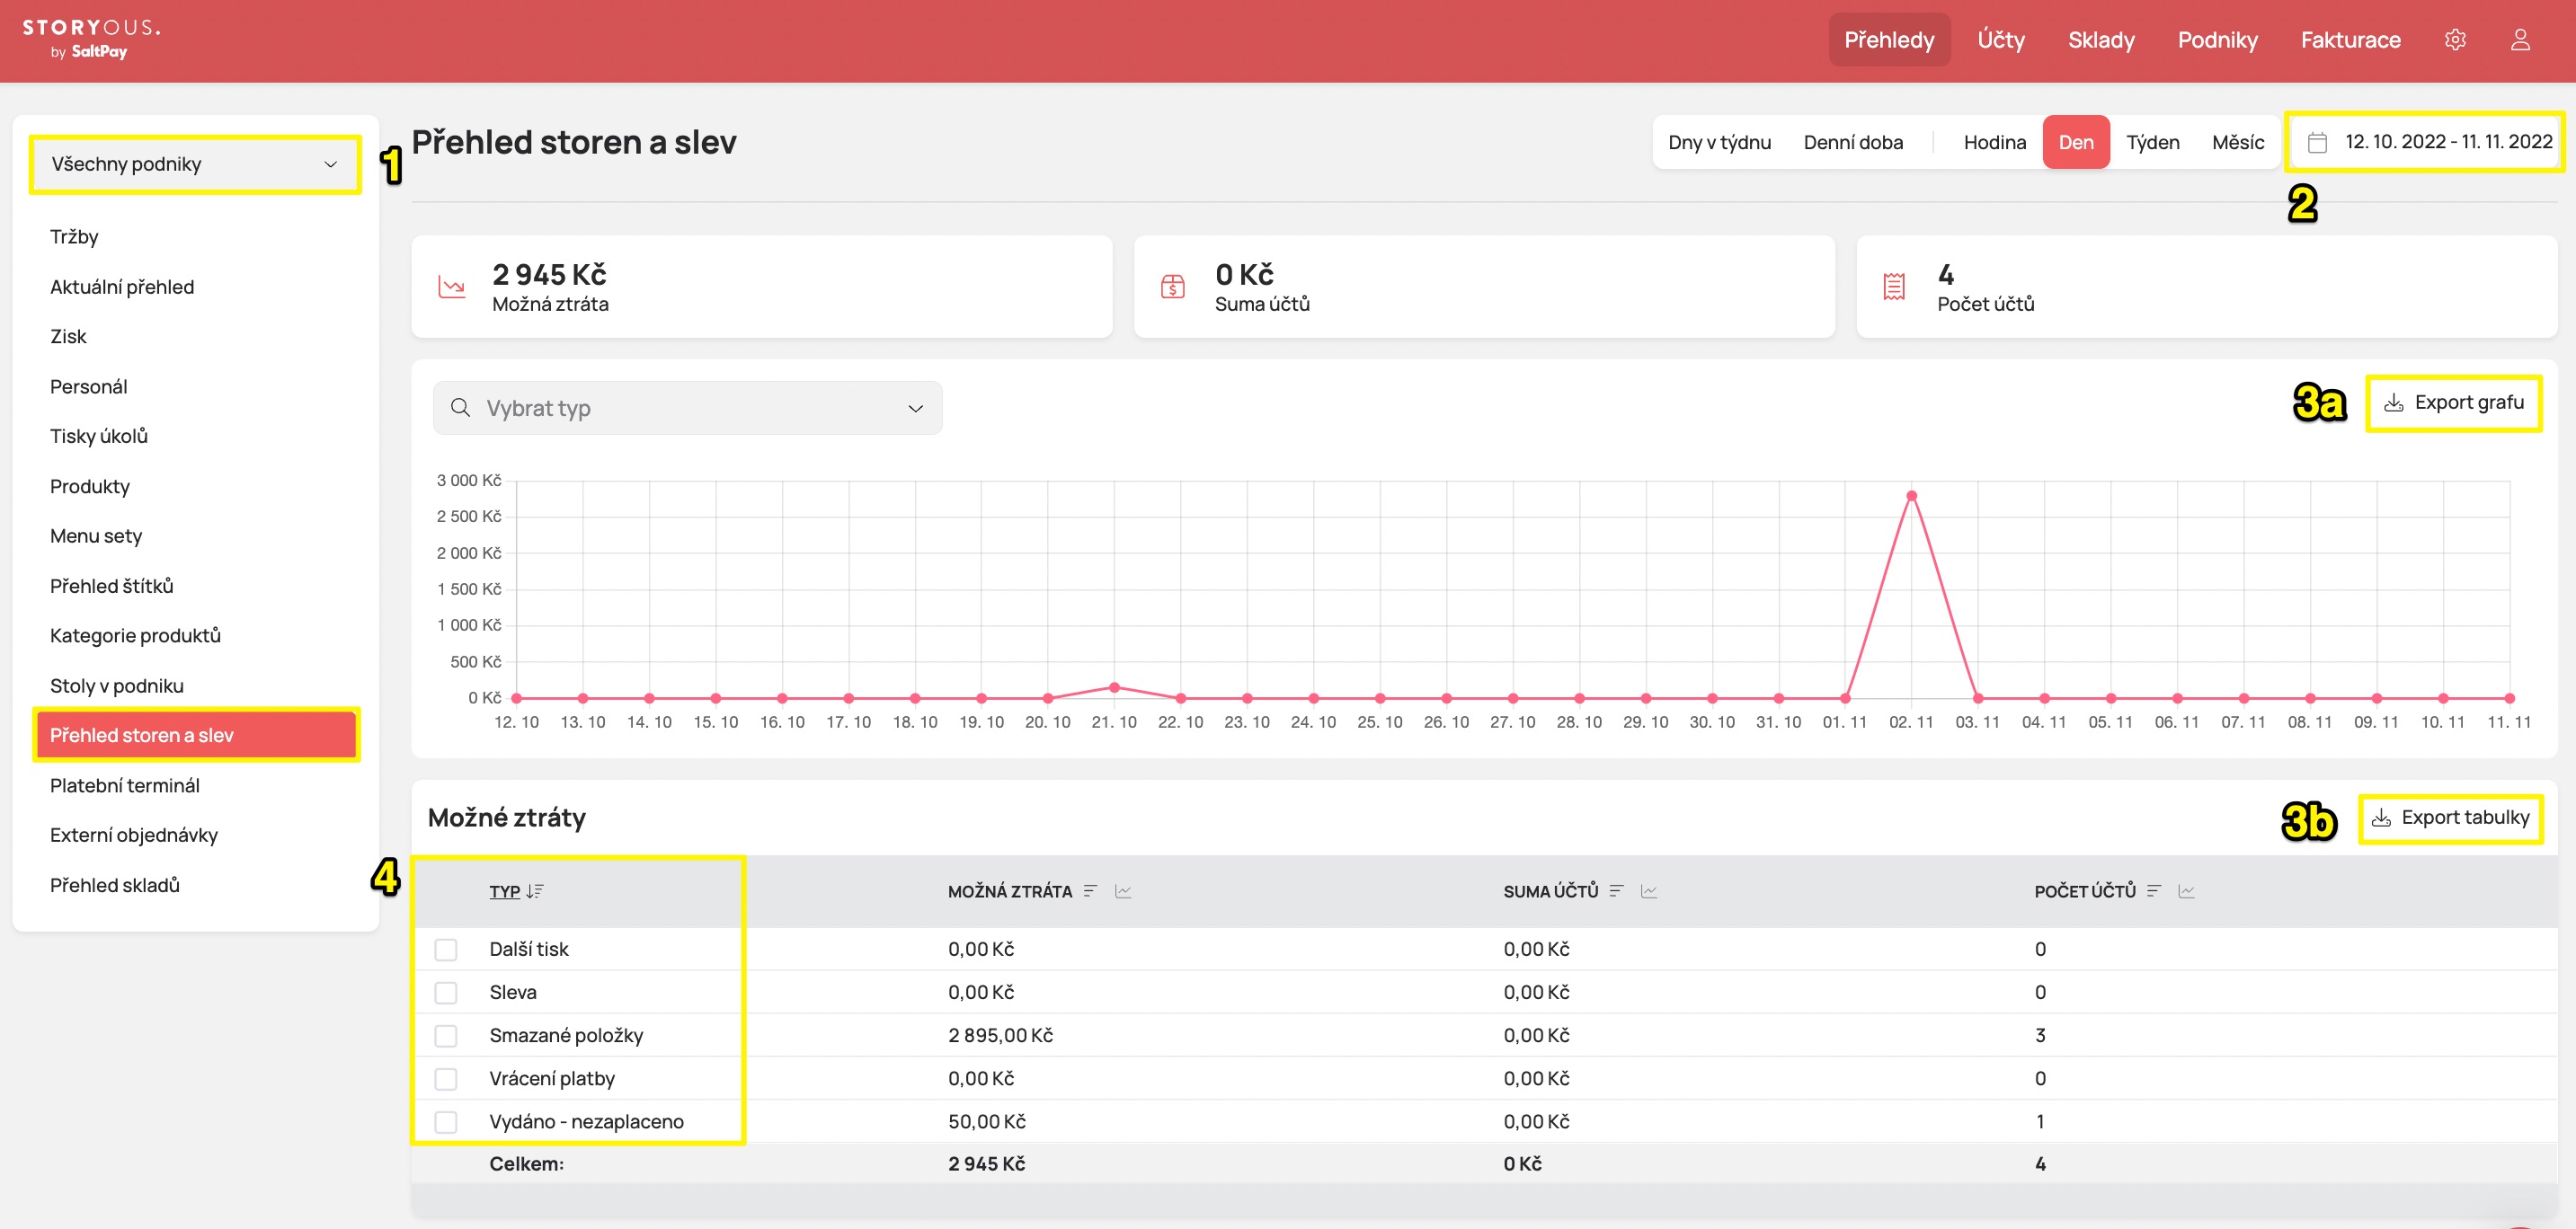Click the search magnifier in Vybrat typ
The width and height of the screenshot is (2576, 1229).
tap(460, 408)
